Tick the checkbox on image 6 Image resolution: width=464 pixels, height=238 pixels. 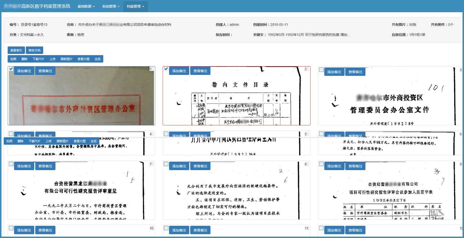coord(321,134)
